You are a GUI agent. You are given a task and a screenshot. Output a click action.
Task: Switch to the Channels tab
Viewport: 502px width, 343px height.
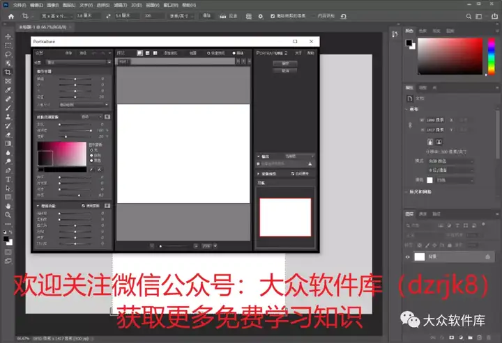click(x=423, y=214)
